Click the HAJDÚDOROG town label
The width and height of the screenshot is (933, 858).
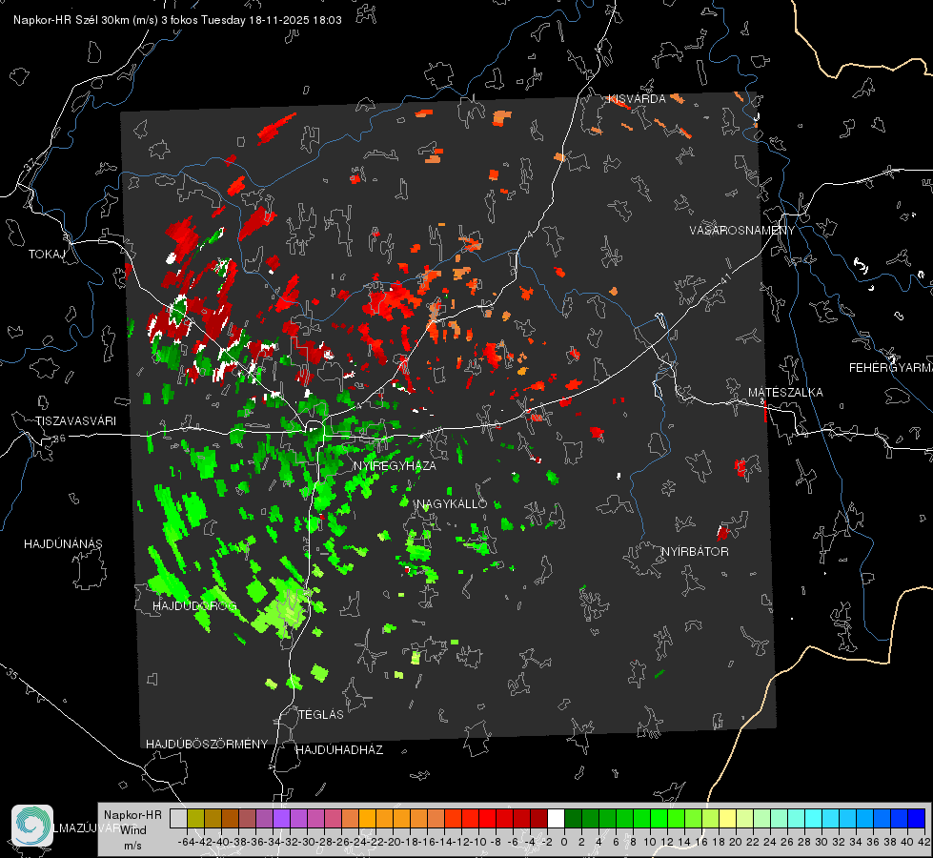point(194,606)
